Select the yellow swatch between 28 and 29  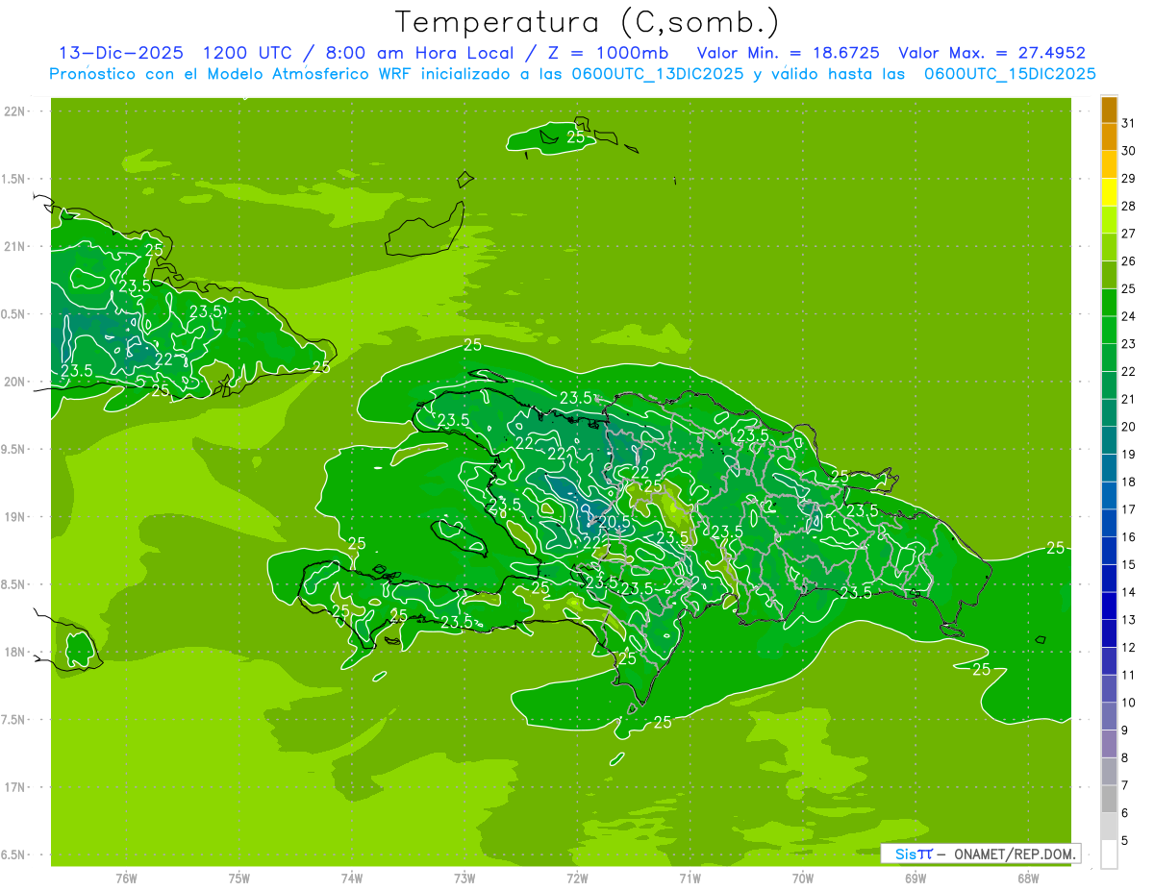(1109, 192)
